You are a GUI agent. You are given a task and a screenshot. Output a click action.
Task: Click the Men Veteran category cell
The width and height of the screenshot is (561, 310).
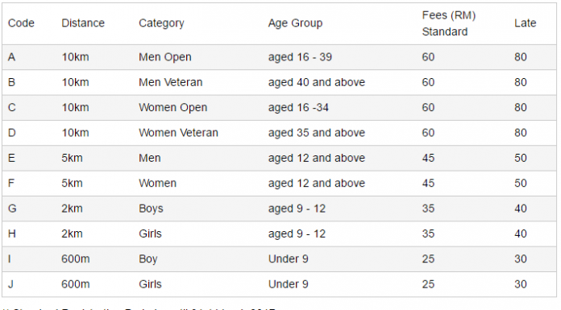click(x=171, y=82)
